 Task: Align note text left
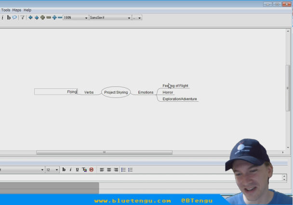pos(102,169)
